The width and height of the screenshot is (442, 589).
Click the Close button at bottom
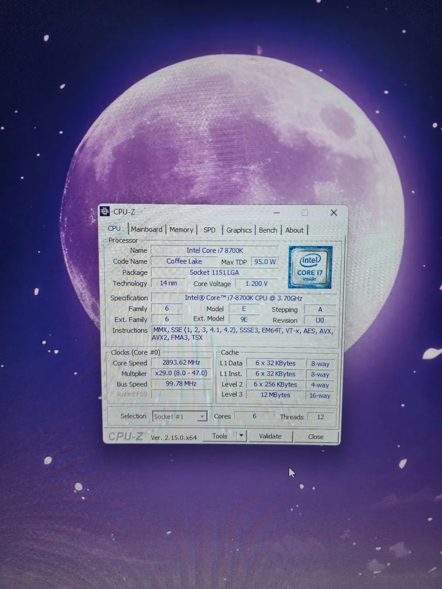point(316,437)
